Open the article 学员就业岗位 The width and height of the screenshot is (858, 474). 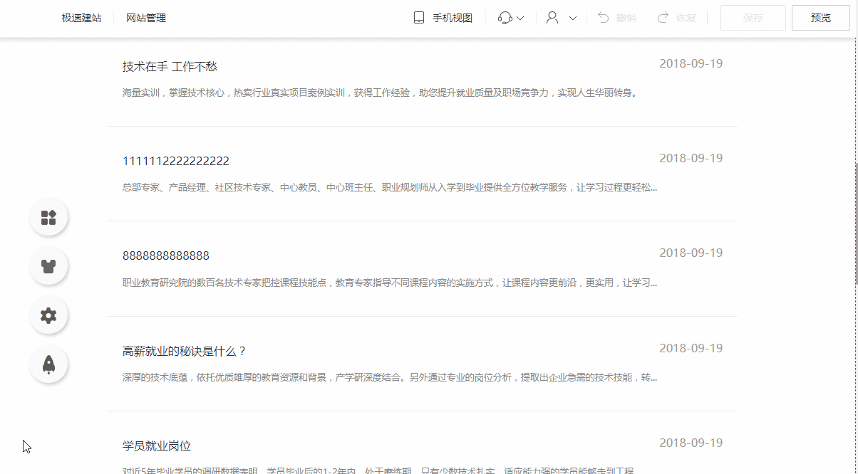[157, 446]
